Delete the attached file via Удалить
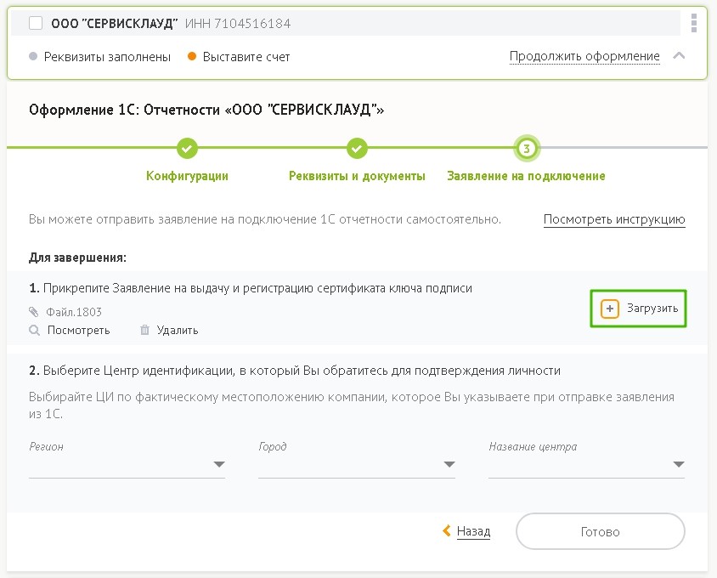717x578 pixels. pos(178,331)
